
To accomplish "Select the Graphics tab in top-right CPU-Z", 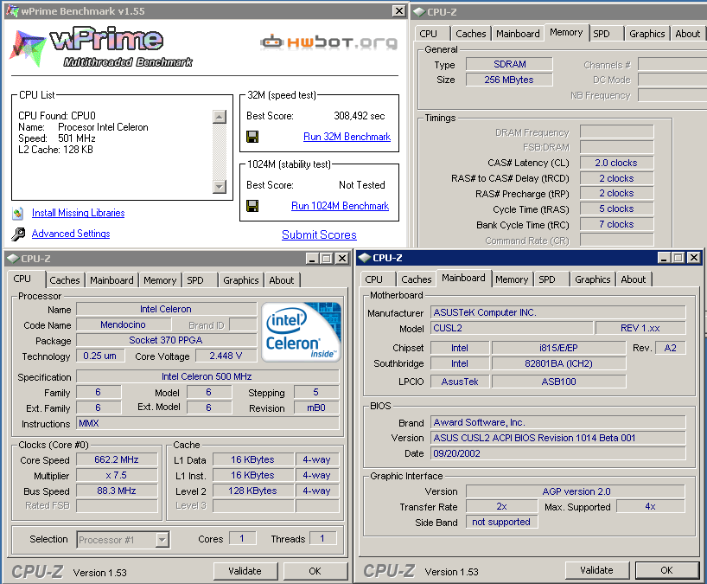I will (x=646, y=34).
